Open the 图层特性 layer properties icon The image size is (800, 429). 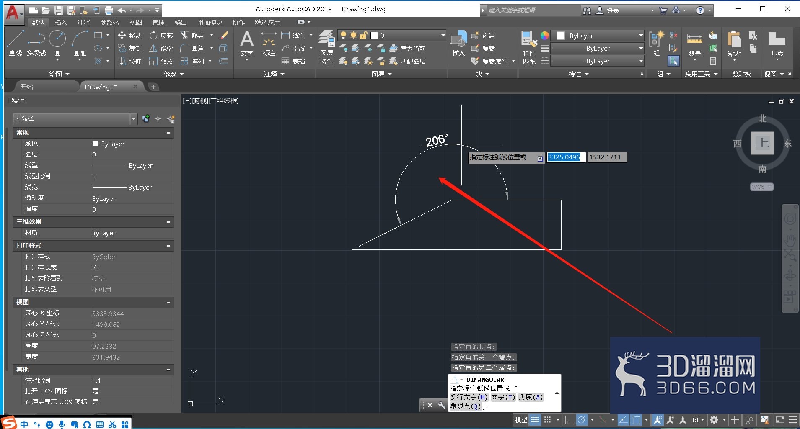pos(326,47)
